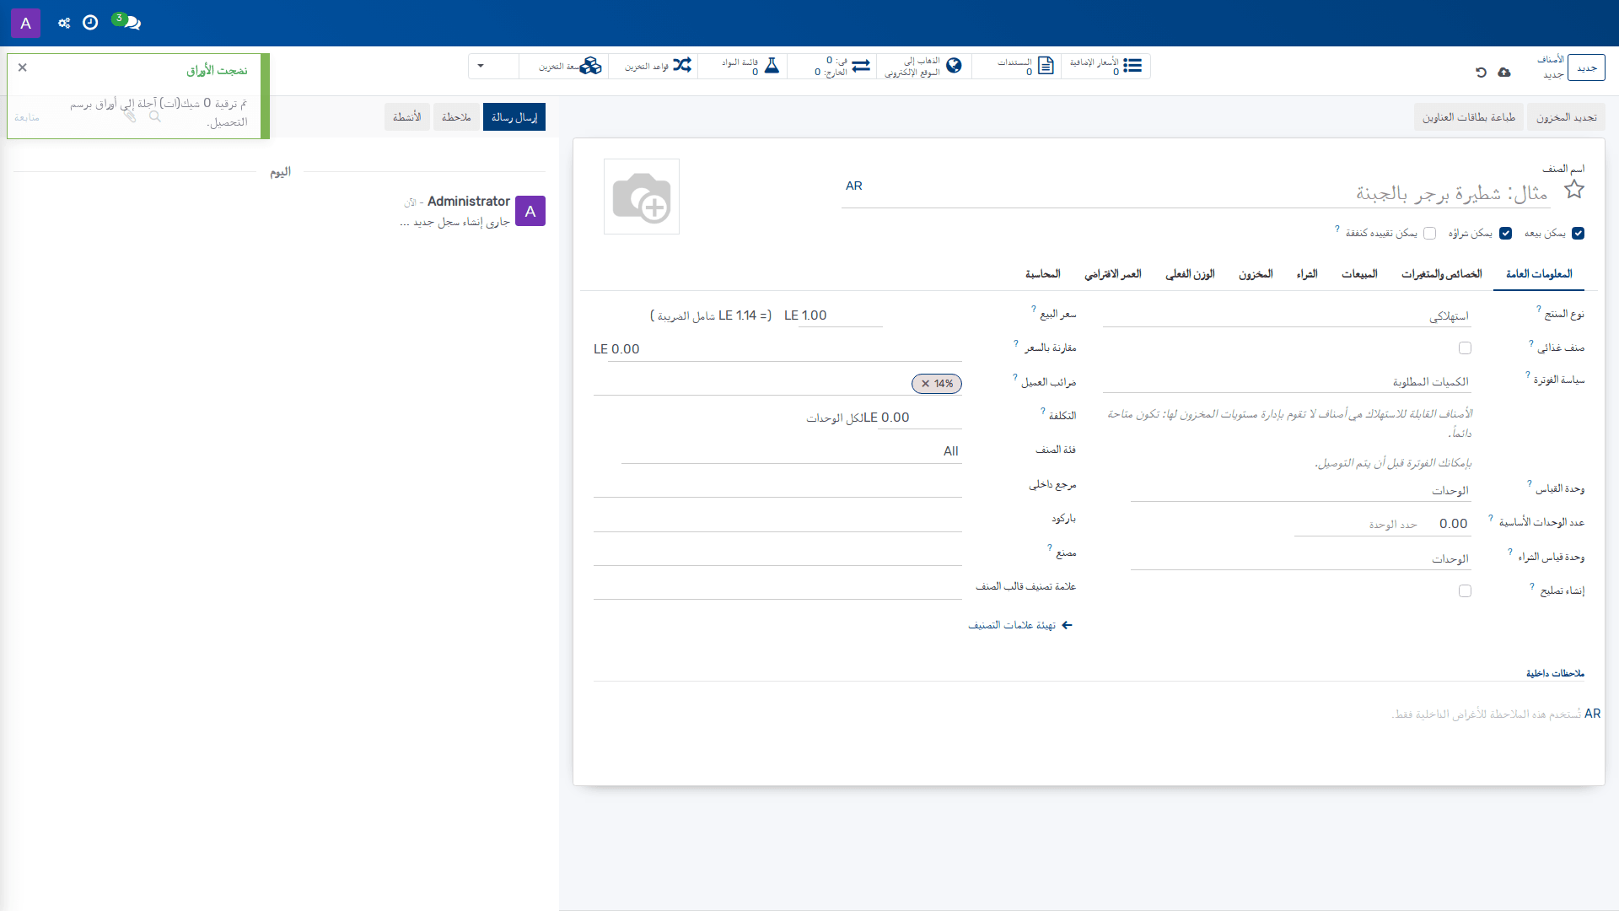Image resolution: width=1619 pixels, height=911 pixels.
Task: Open the purchase unit of measure dropdown
Action: [x=1301, y=559]
